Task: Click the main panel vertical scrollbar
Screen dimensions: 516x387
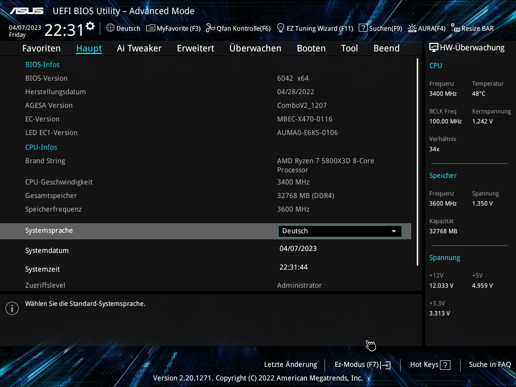Action: click(x=417, y=162)
